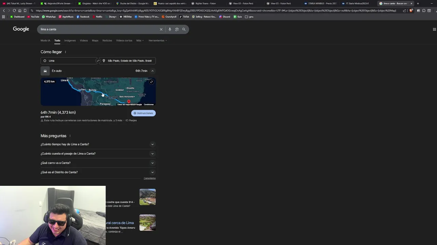
Task: Switch to Maps results tab
Action: (x=95, y=40)
